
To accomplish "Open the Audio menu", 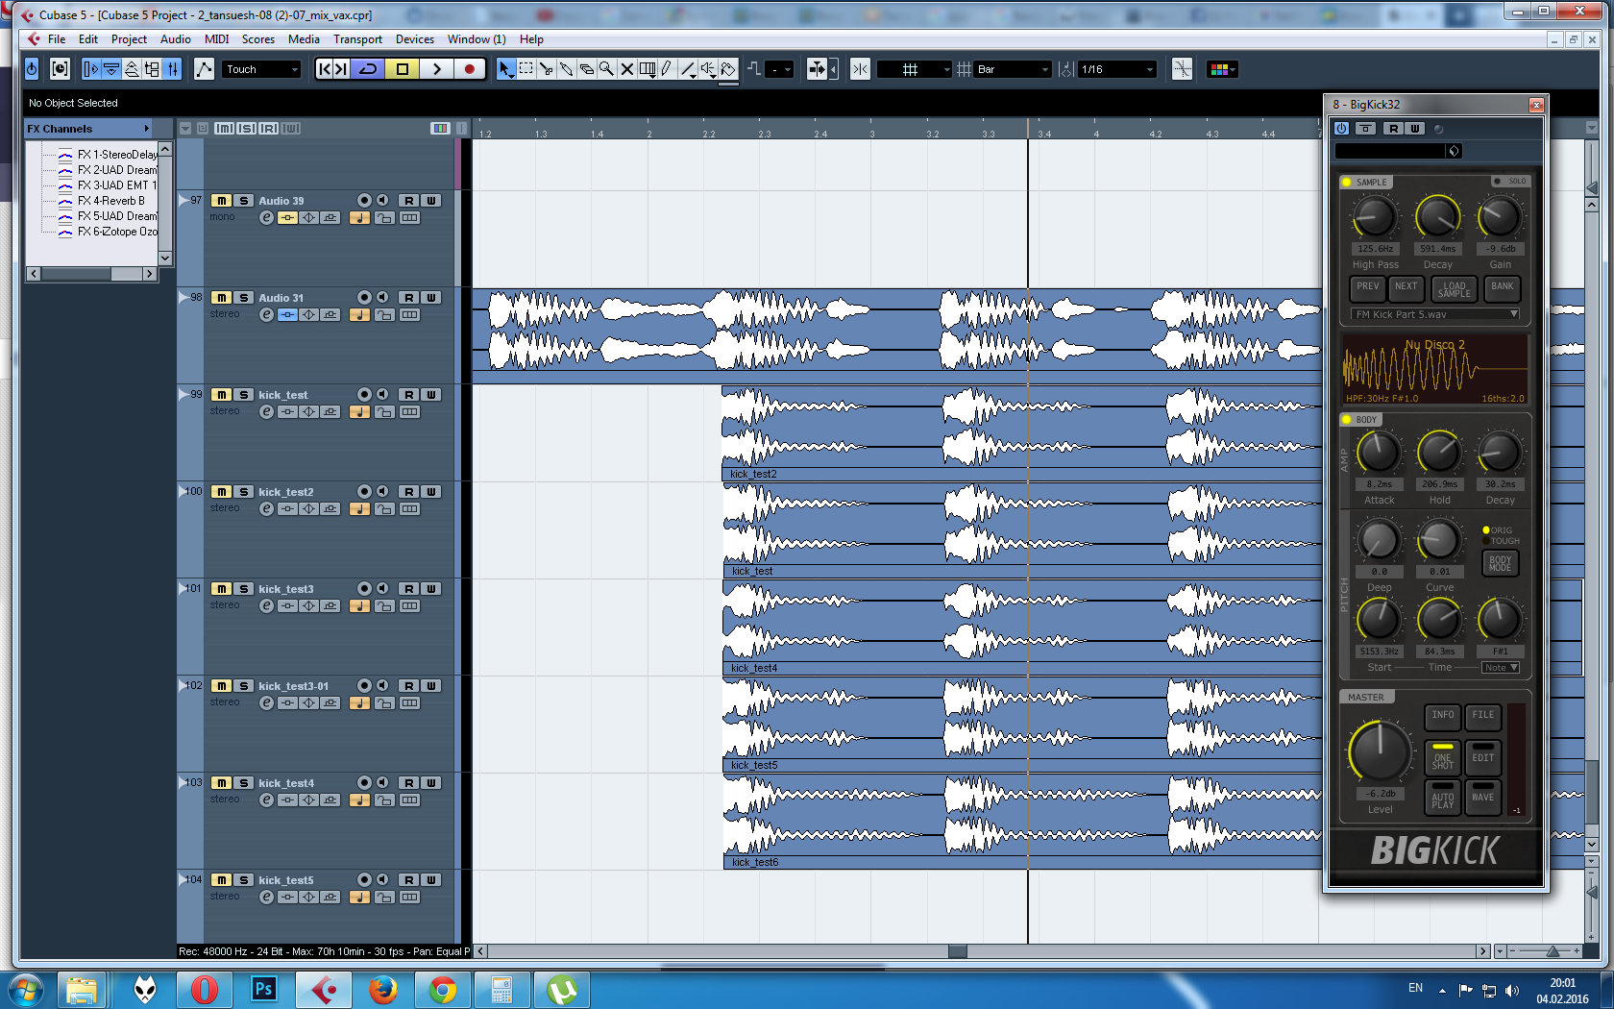I will tap(175, 39).
